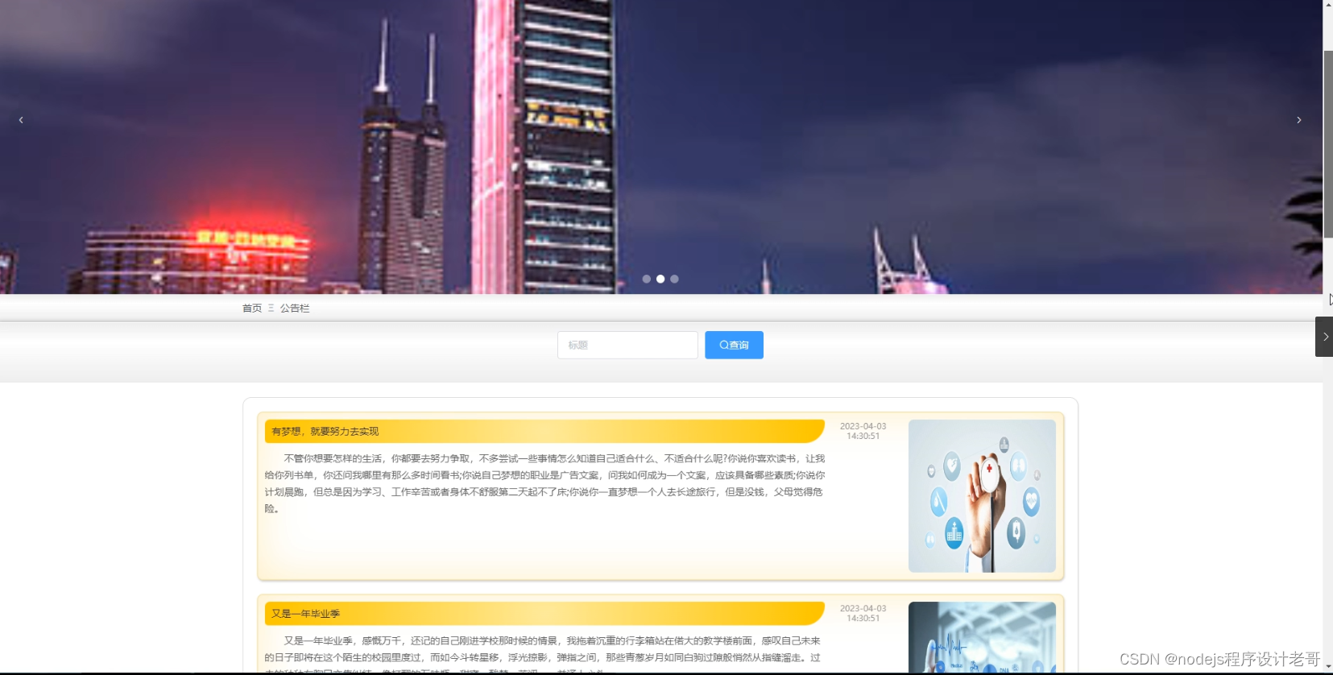Select the second carousel indicator dot
The height and width of the screenshot is (675, 1333).
point(660,279)
